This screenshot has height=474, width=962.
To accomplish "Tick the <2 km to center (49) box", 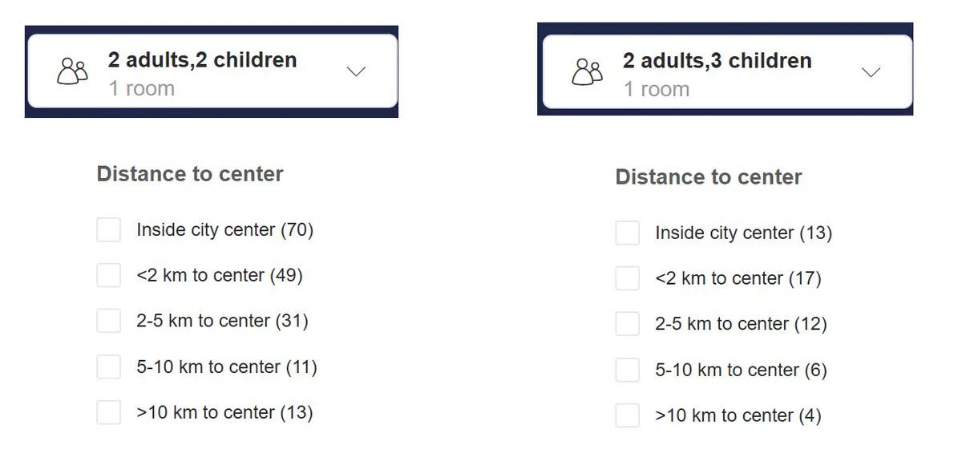I will click(109, 276).
